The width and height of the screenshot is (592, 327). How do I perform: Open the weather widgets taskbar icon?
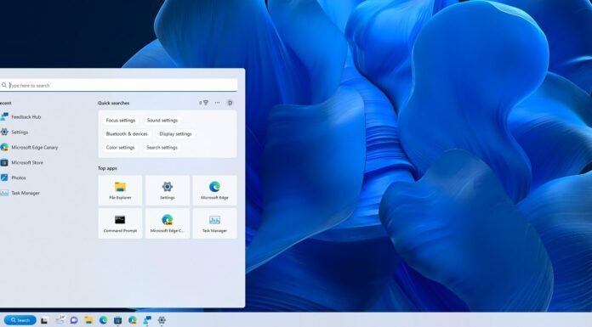click(x=60, y=320)
